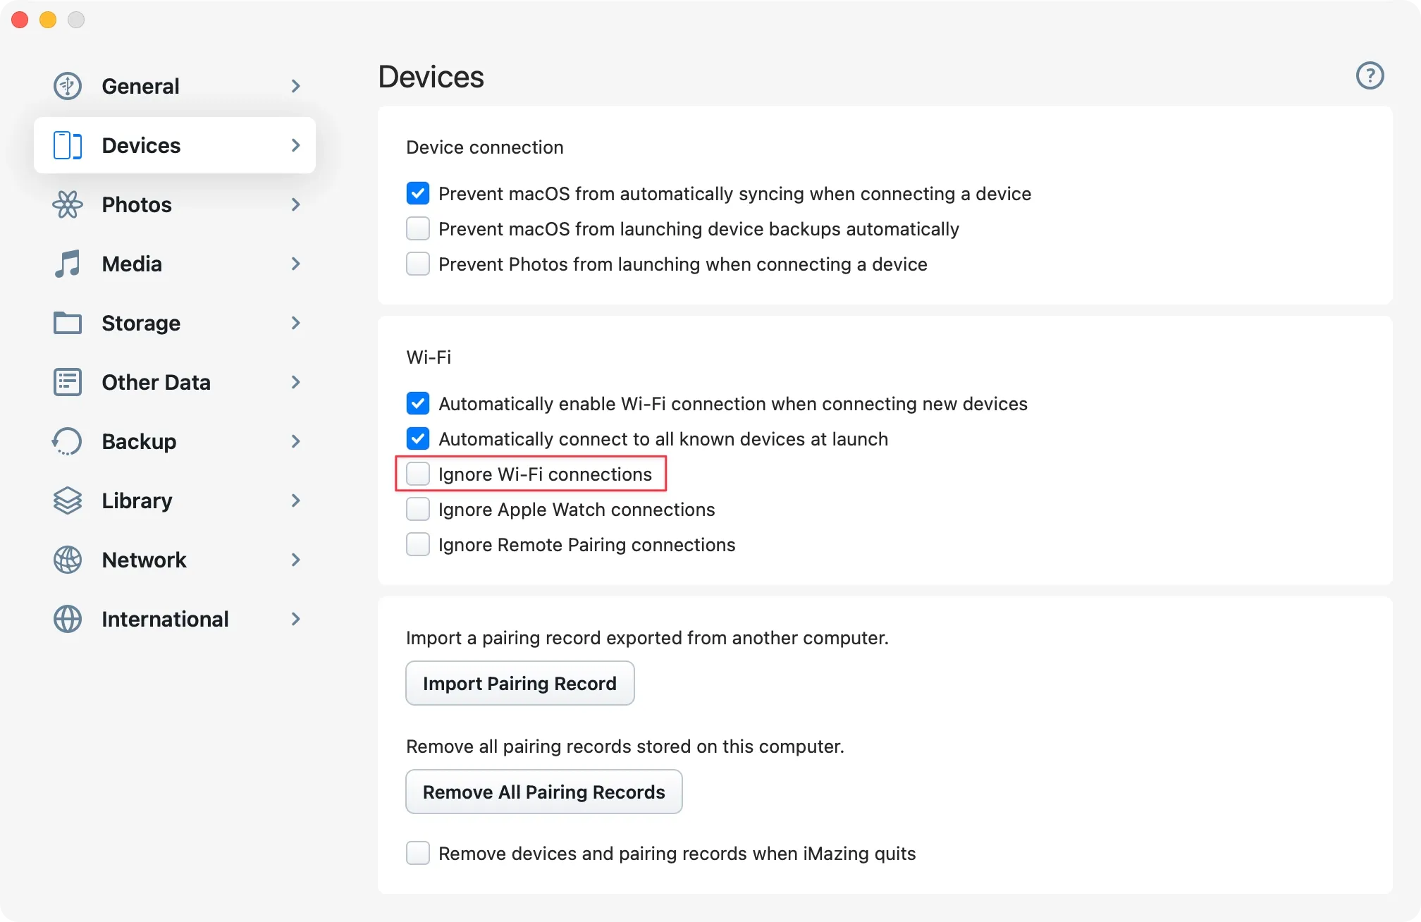1421x922 pixels.
Task: Check Remove devices and pairing records when iMazing quits
Action: click(418, 853)
